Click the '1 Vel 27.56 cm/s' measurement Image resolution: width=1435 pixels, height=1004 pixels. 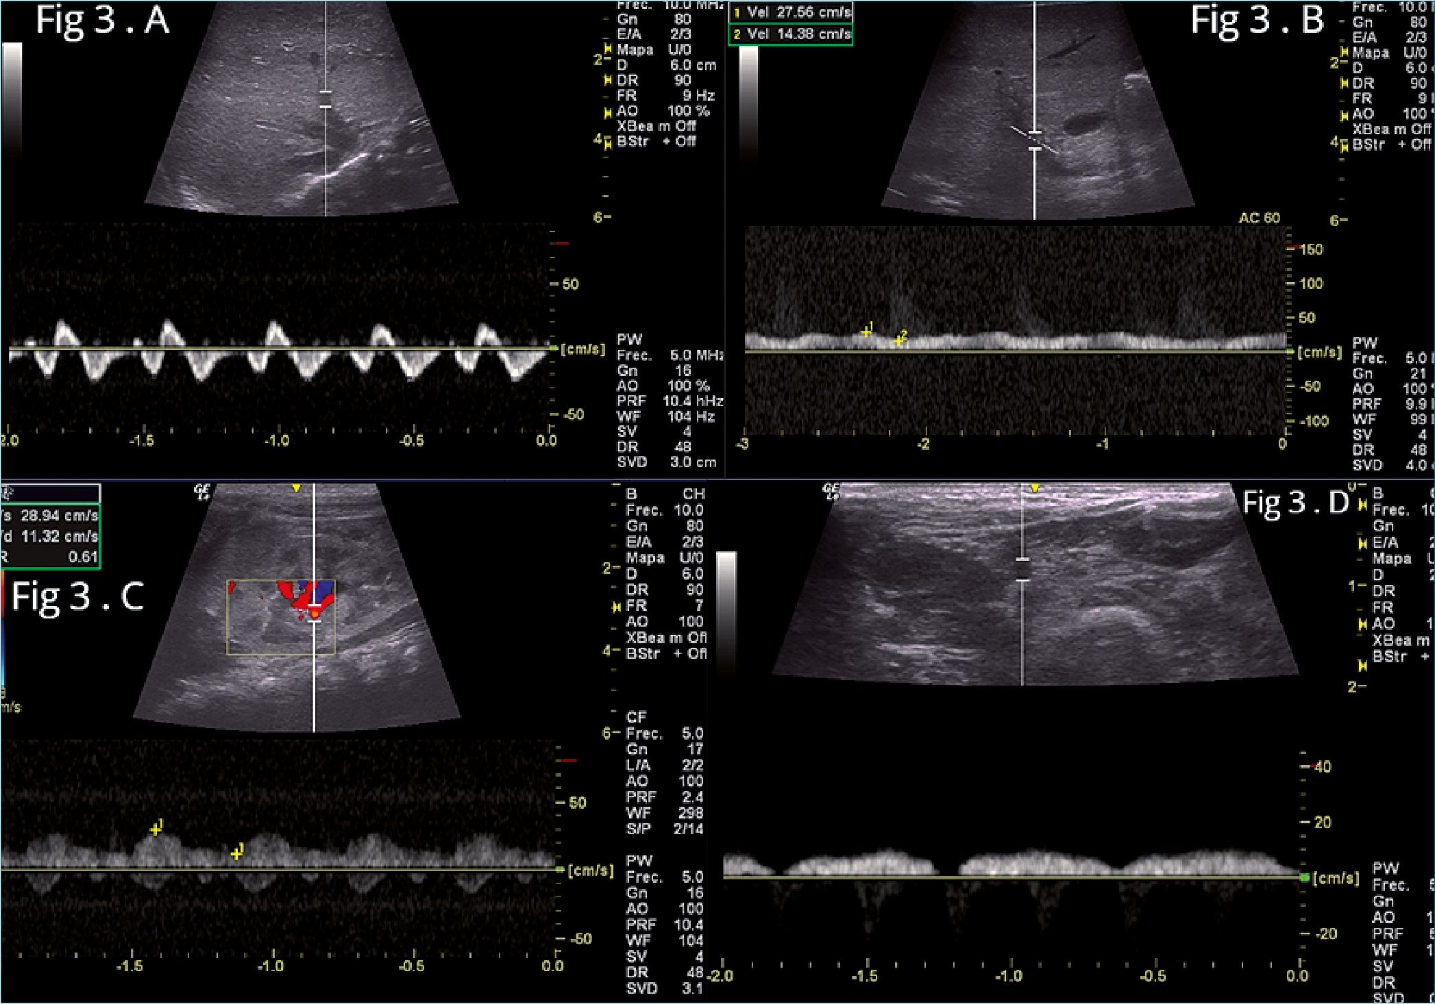(x=791, y=12)
